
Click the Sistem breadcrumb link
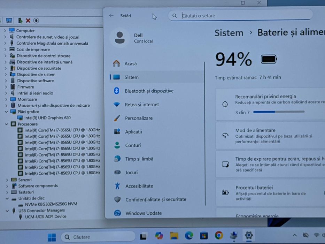[229, 33]
